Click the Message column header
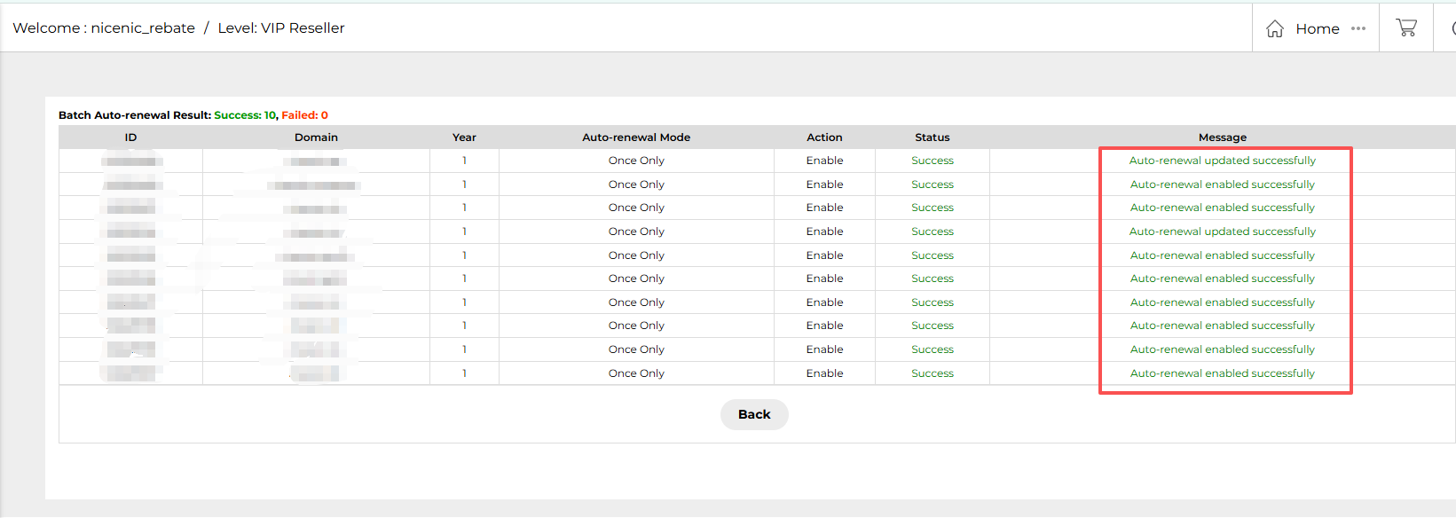Screen dimensions: 1456x518 click(x=1223, y=137)
